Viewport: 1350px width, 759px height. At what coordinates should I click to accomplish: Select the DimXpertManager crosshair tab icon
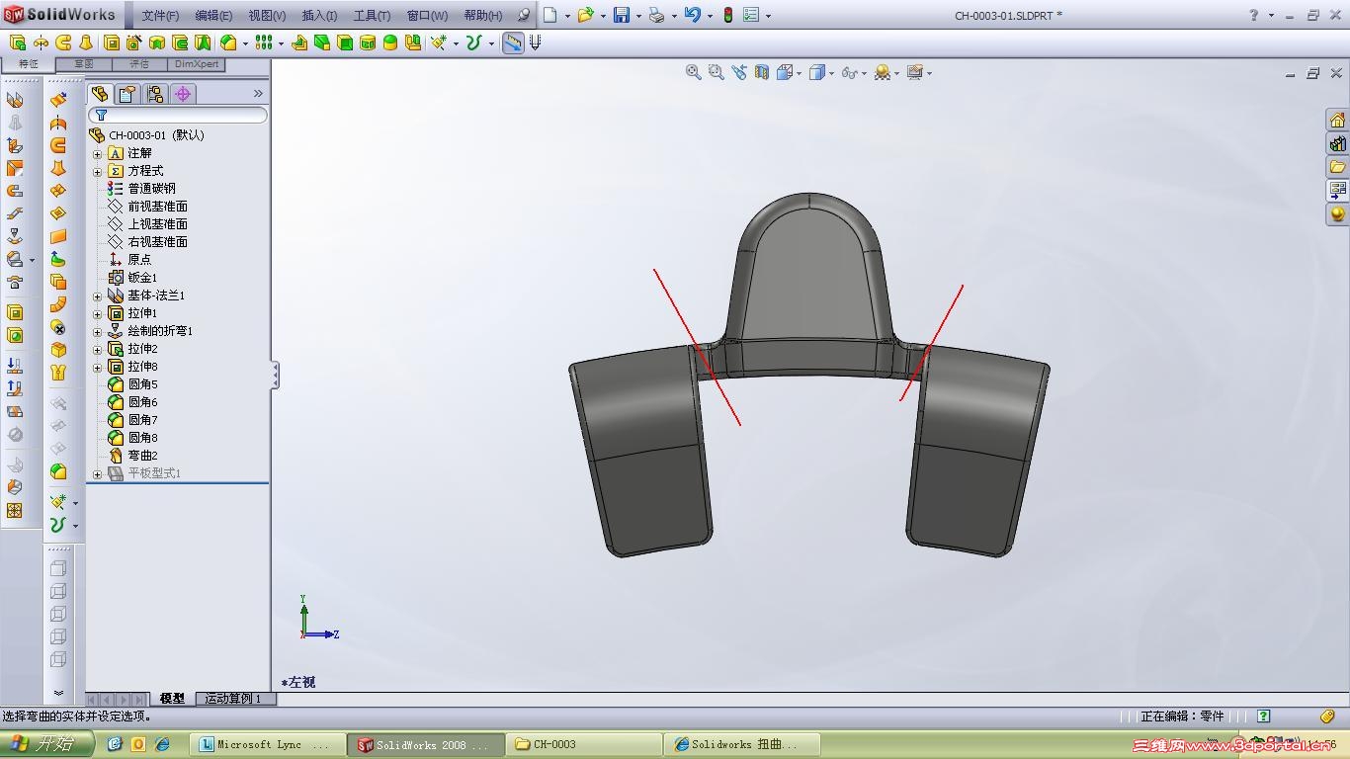pyautogui.click(x=183, y=94)
